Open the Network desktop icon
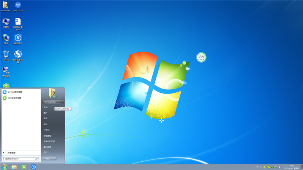Screen dimensions: 303x170 (6, 37)
